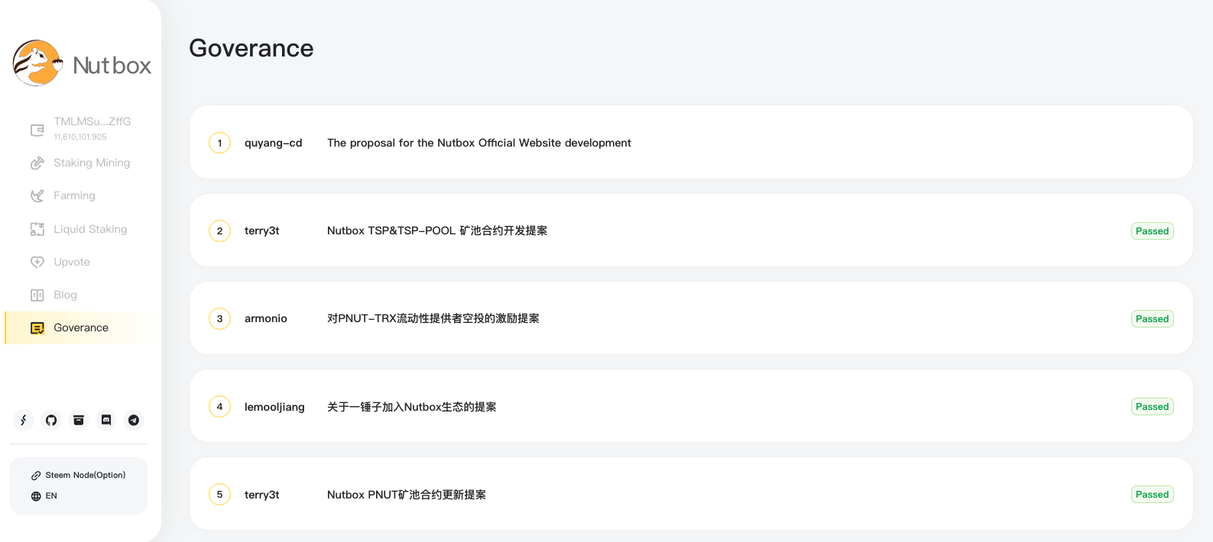Open the GitHub icon link
Viewport: 1213px width, 542px height.
pyautogui.click(x=51, y=420)
